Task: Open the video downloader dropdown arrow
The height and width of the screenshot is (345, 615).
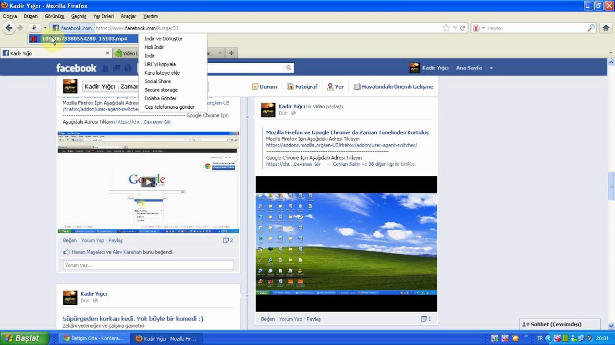Action: (45, 28)
